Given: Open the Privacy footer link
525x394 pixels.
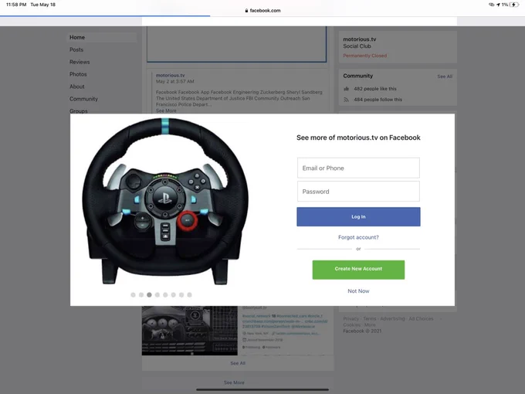Looking at the screenshot, I should coord(351,318).
